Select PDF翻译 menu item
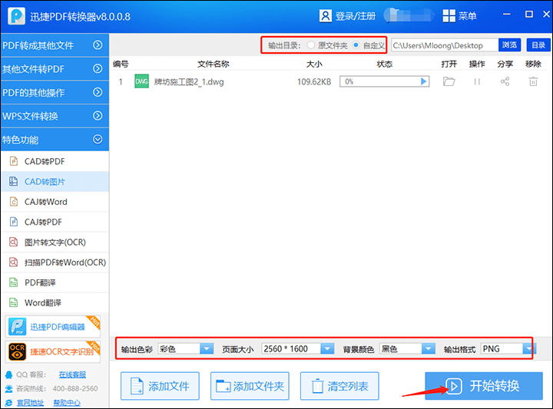Viewport: 553px width, 409px height. tap(55, 282)
